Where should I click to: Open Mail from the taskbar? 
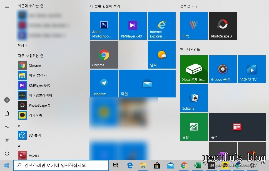coord(171,165)
